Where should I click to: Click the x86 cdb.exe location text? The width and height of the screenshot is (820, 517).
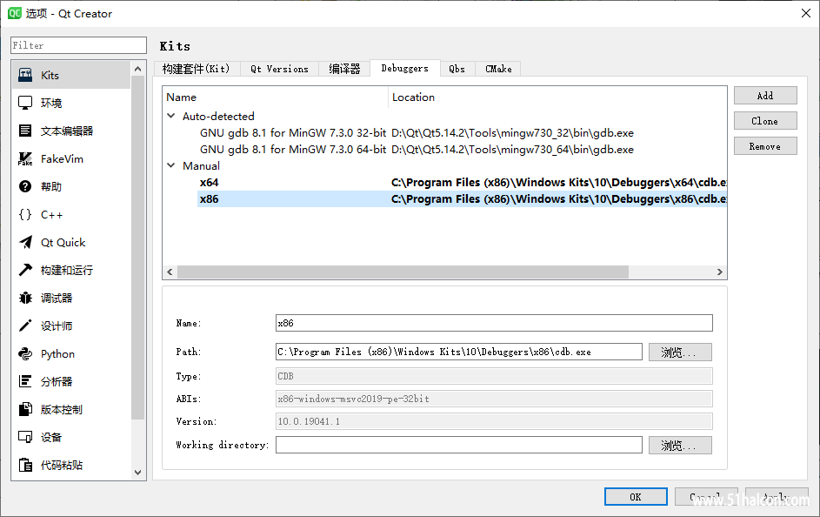pos(559,198)
